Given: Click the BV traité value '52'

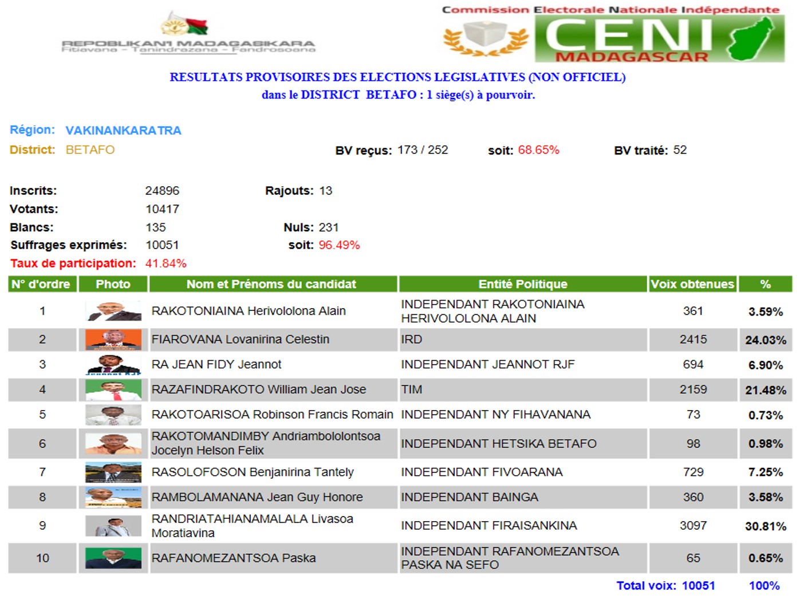Looking at the screenshot, I should pyautogui.click(x=680, y=150).
